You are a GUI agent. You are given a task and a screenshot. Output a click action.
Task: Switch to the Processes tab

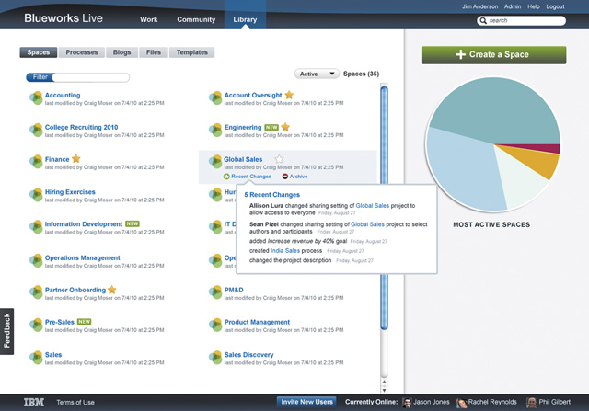(82, 52)
